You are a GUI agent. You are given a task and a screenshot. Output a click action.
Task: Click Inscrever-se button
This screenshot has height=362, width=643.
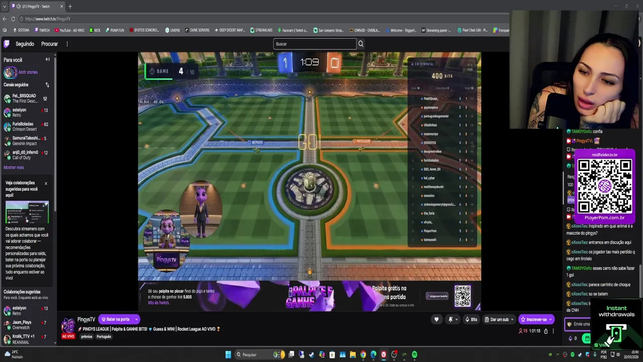coord(536,319)
